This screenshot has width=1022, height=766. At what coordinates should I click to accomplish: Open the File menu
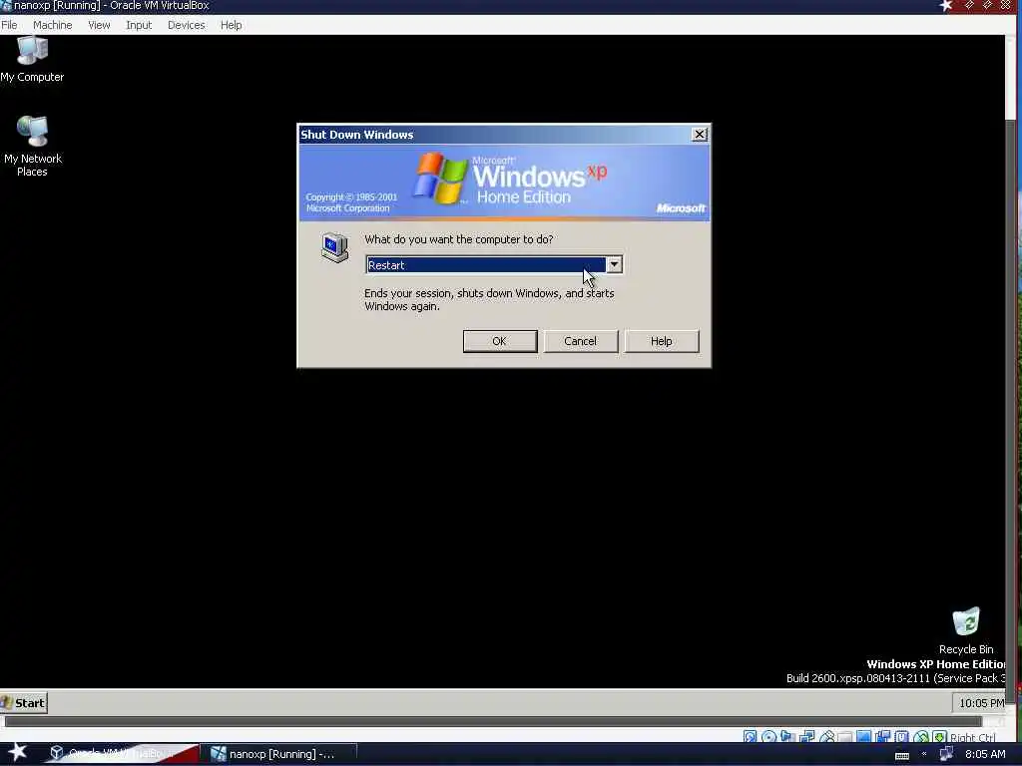coord(9,25)
